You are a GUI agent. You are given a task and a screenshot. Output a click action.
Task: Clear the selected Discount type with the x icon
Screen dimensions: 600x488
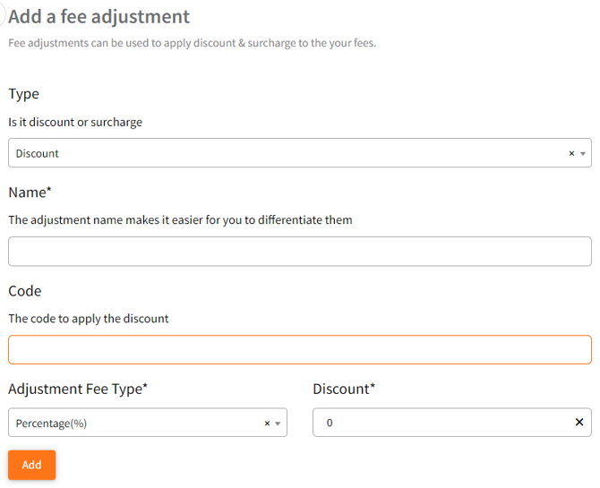[571, 153]
